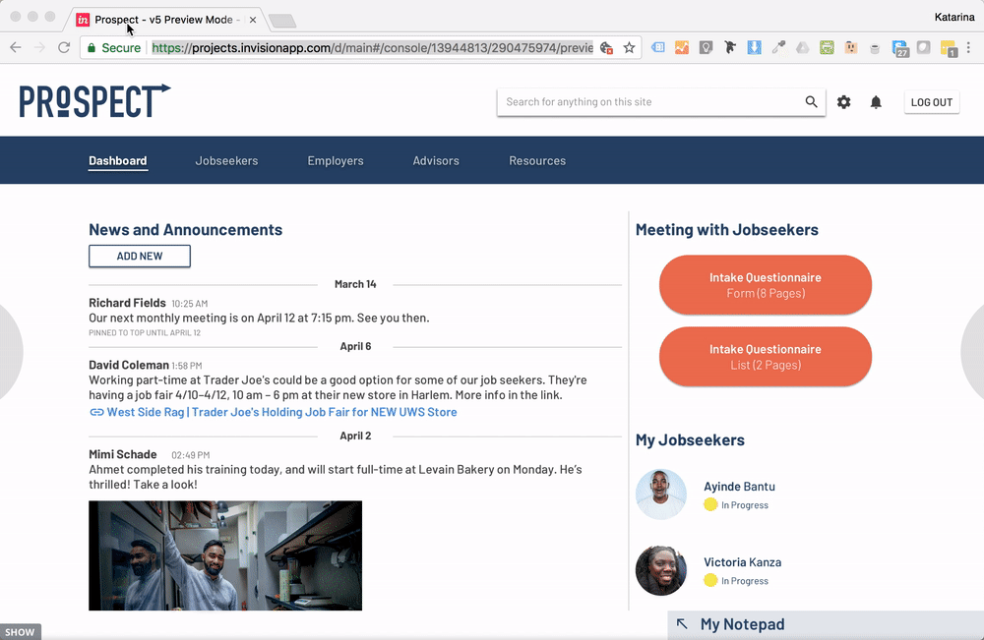Open Intake Questionnaire List (2 Pages)
This screenshot has height=640, width=984.
(765, 356)
